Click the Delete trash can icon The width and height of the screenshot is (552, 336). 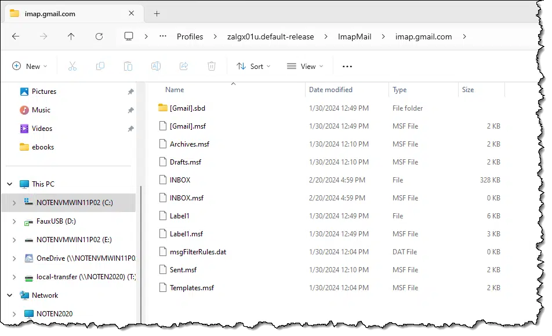212,66
